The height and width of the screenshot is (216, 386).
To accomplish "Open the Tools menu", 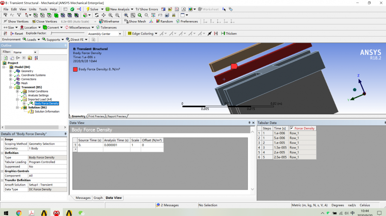I will click(x=43, y=9).
